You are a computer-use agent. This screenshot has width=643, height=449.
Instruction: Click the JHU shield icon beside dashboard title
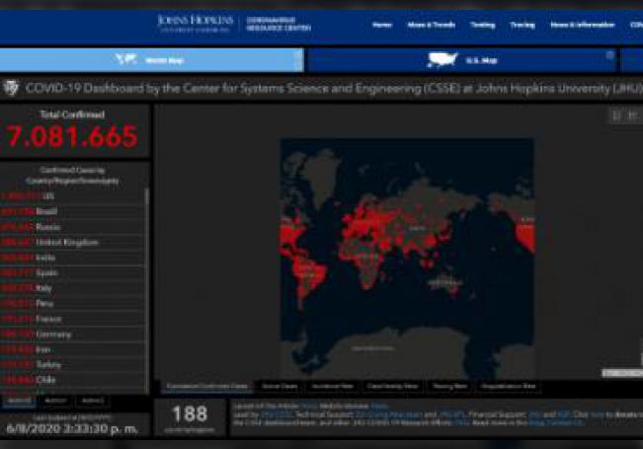coord(12,89)
